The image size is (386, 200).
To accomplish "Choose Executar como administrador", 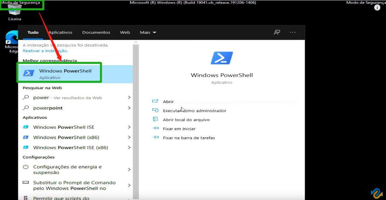I will point(195,111).
